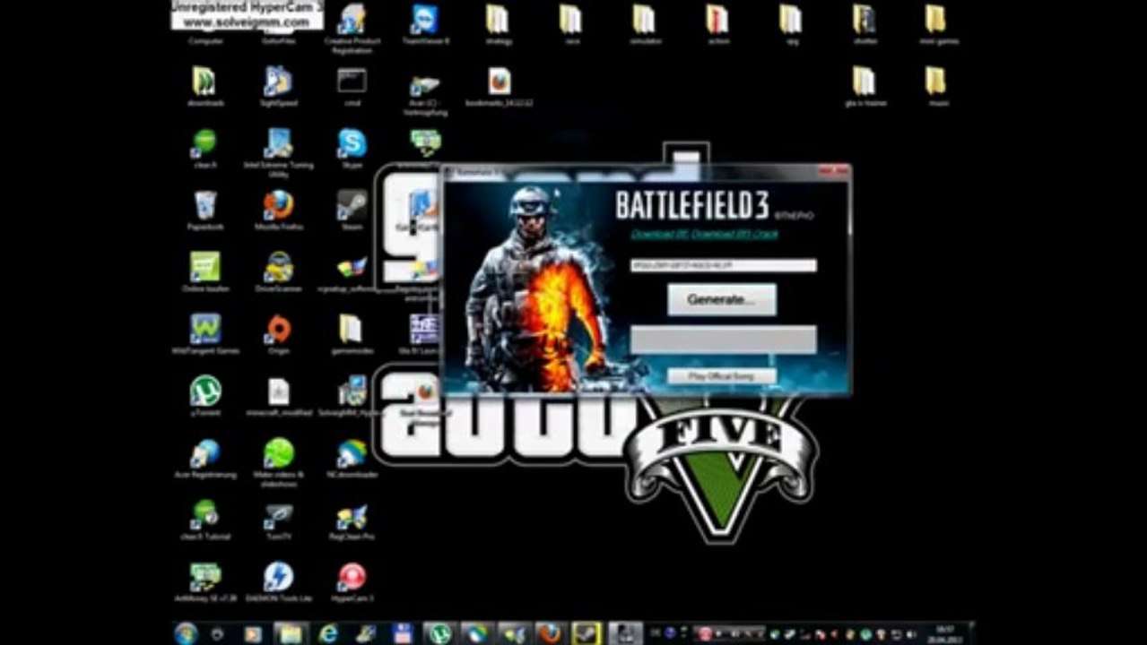Open the gta iv trainer folder
Viewport: 1147px width, 645px height.
864,86
